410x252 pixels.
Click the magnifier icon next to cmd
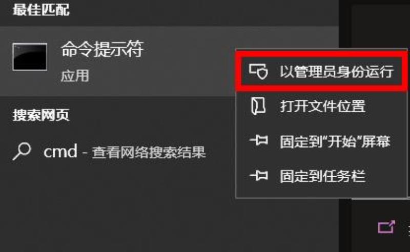tap(22, 151)
